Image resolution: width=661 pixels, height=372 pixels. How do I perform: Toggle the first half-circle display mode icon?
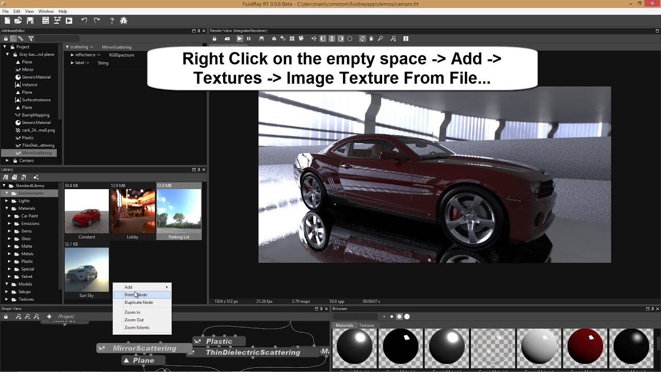point(323,39)
